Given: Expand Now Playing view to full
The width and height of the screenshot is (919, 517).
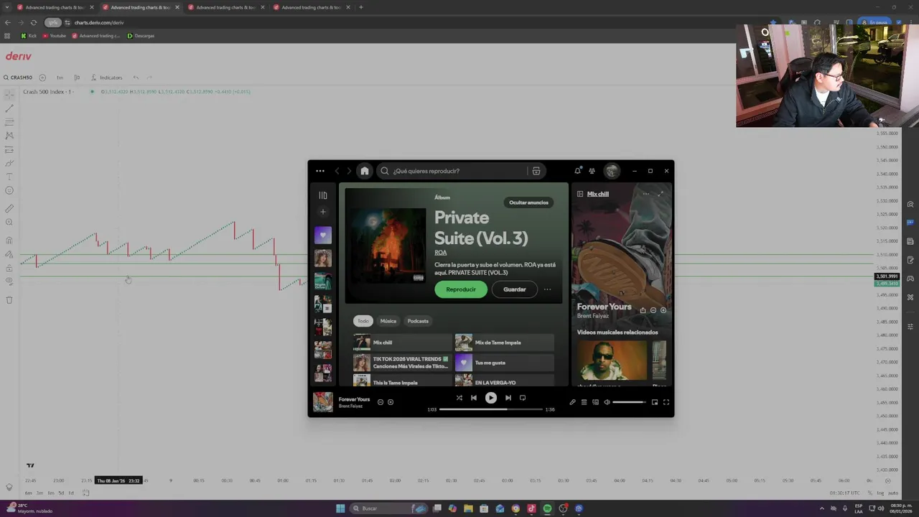Looking at the screenshot, I should click(661, 194).
